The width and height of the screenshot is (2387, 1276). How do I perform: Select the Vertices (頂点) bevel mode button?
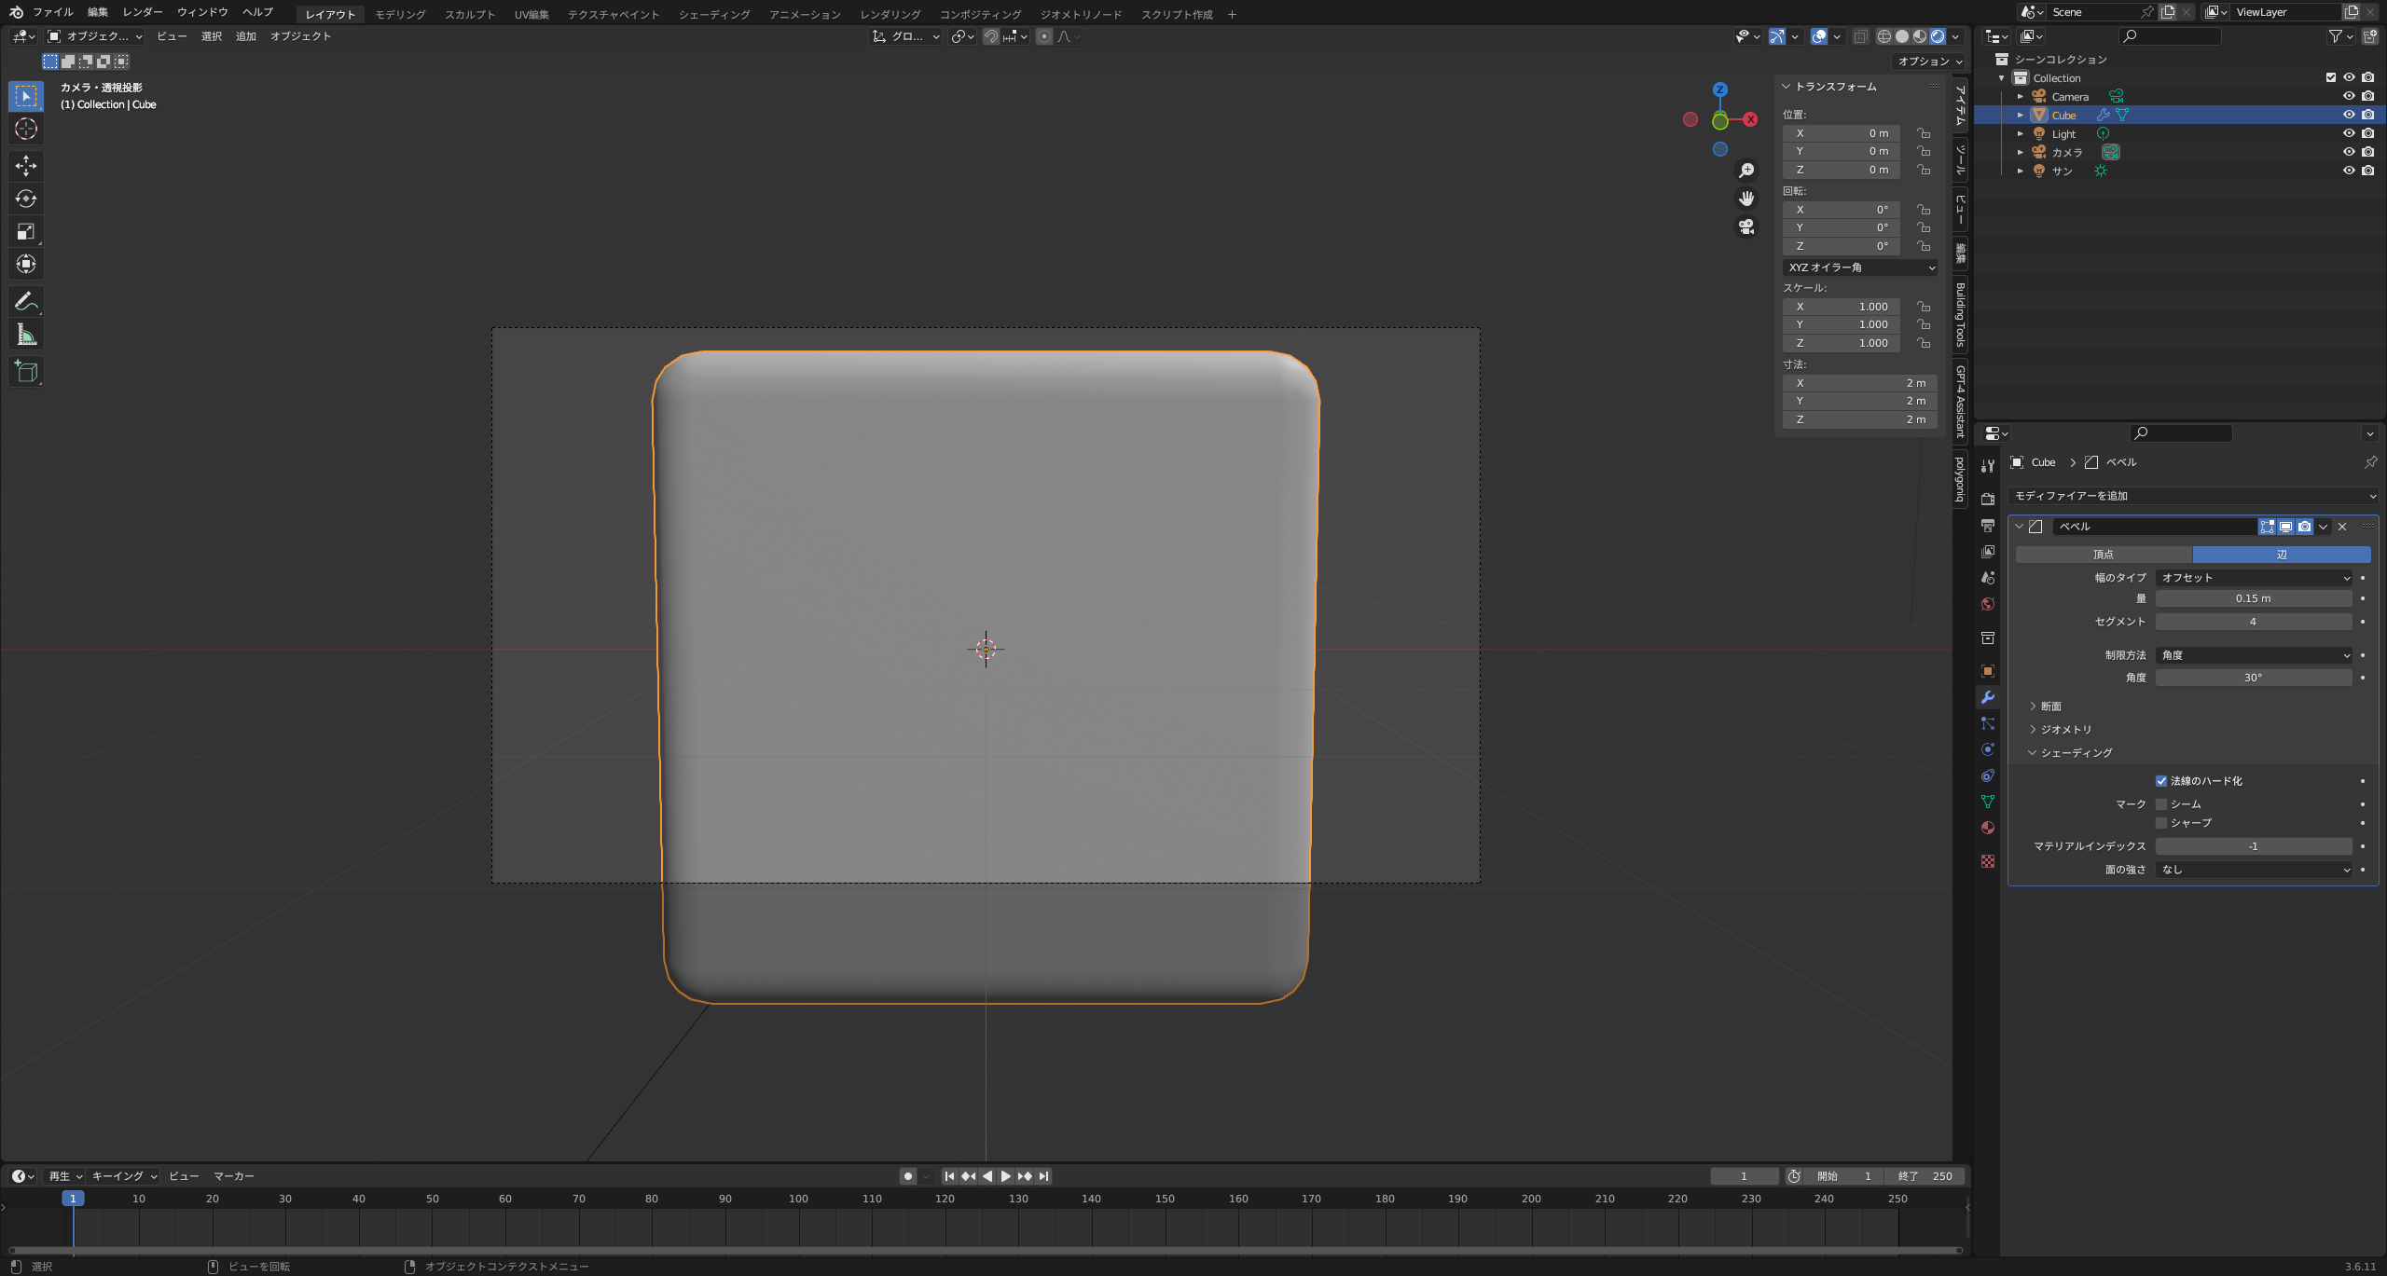click(x=2104, y=555)
